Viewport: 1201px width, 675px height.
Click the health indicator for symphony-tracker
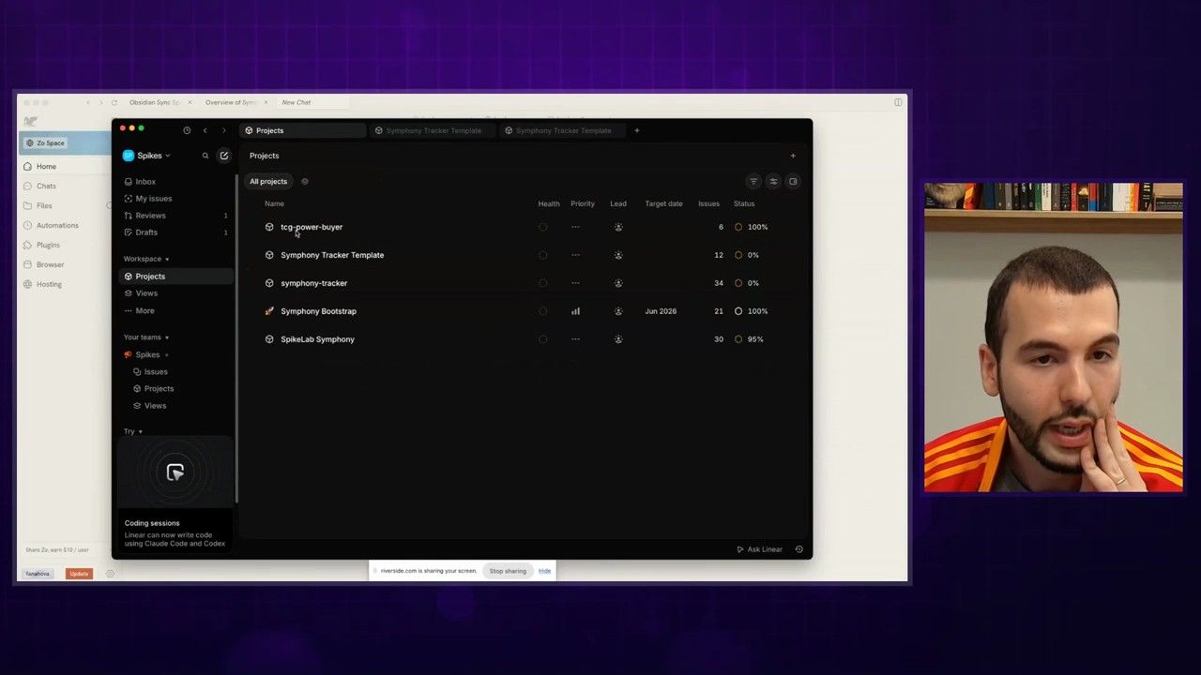(x=542, y=283)
